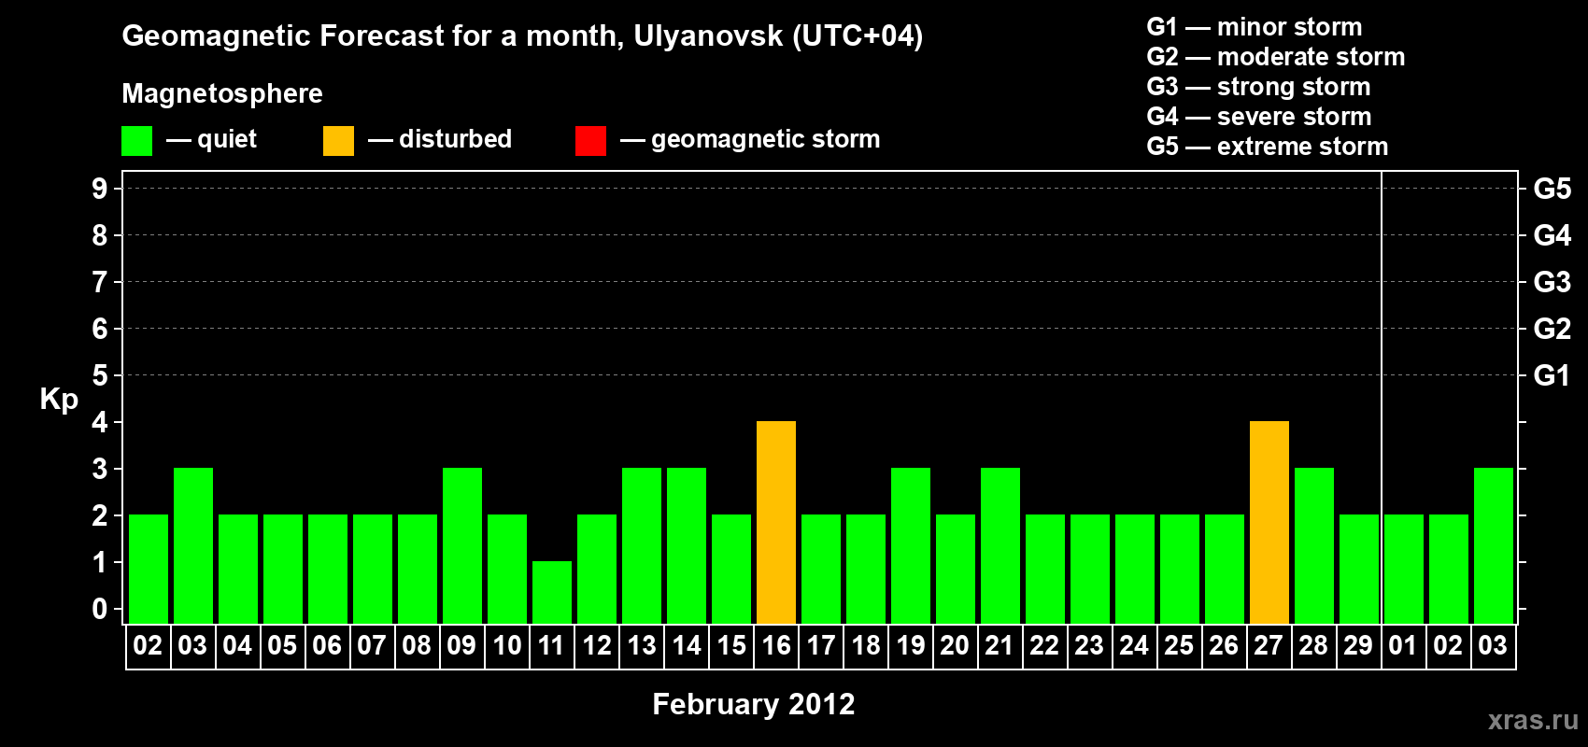The width and height of the screenshot is (1588, 747).
Task: Click the G1 label on right axis
Action: pyautogui.click(x=1553, y=375)
